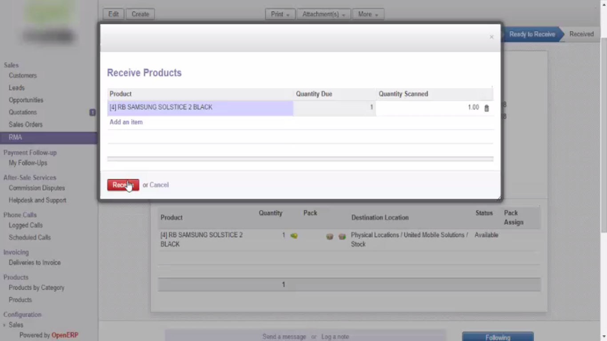Open Products item in the sidebar

(x=20, y=300)
